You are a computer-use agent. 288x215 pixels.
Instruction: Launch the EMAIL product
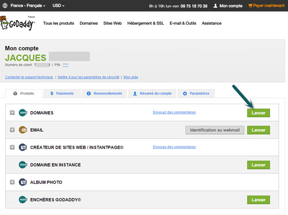258,130
